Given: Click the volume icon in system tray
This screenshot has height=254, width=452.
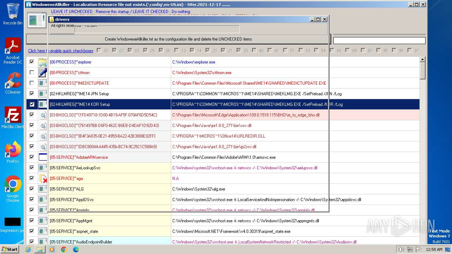Looking at the screenshot, I should point(401,249).
